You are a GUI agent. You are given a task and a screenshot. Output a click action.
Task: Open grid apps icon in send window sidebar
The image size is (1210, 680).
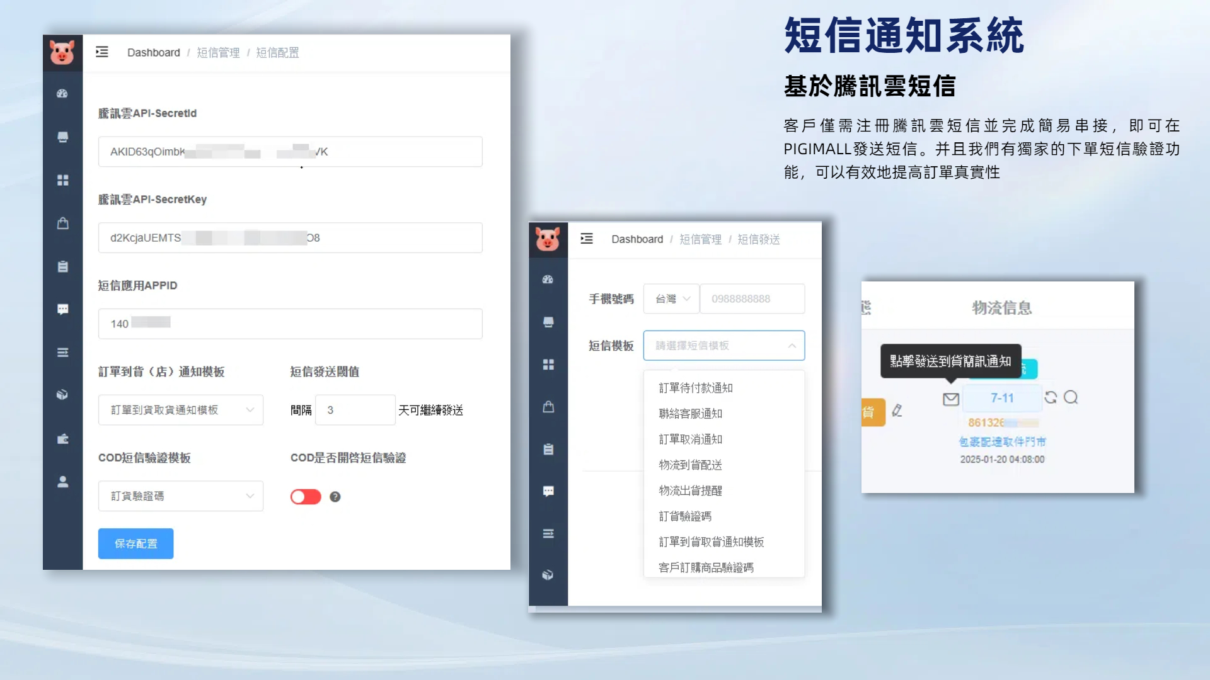(x=548, y=365)
